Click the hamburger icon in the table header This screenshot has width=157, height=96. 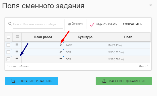pyautogui.click(x=17, y=37)
